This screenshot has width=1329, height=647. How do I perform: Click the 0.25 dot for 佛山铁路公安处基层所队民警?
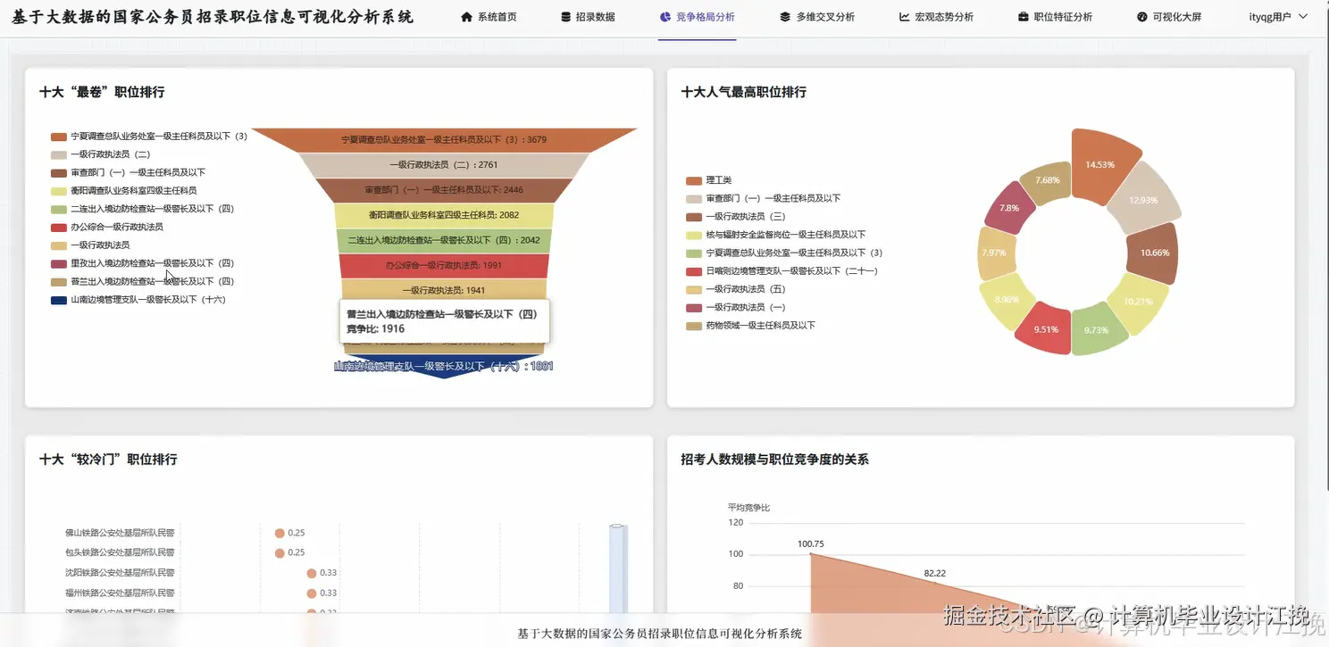280,533
